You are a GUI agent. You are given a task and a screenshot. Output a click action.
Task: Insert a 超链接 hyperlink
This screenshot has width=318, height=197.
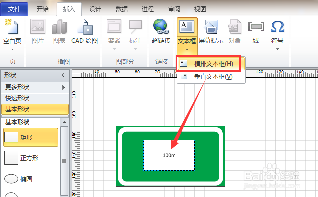[x=161, y=31]
